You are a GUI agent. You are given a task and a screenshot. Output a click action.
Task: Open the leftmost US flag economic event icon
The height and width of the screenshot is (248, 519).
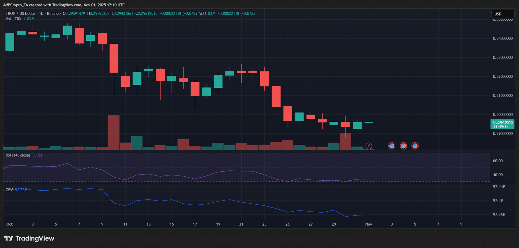392,146
